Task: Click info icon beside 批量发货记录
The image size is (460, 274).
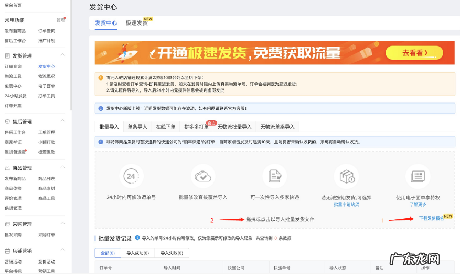Action: (137, 238)
